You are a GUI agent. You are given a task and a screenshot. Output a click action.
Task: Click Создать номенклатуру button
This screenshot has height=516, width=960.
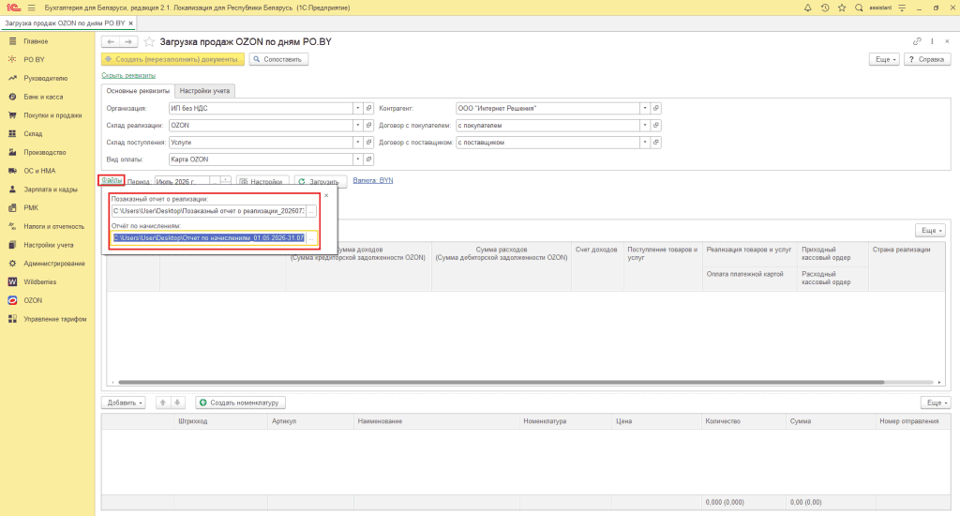coord(241,402)
